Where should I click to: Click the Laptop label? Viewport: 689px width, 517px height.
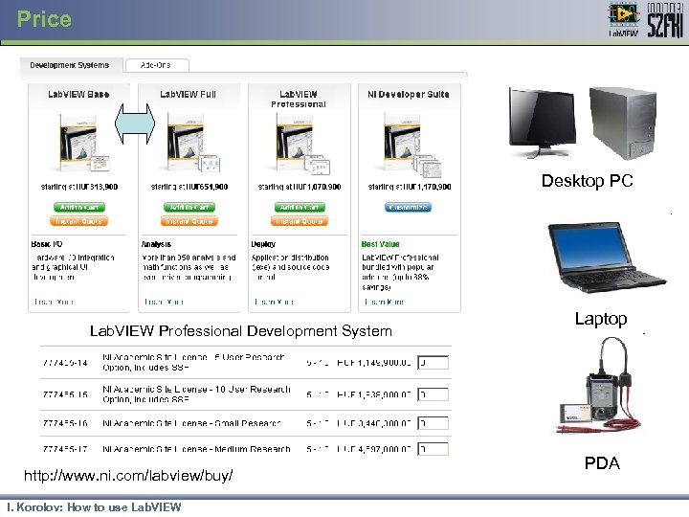(601, 319)
